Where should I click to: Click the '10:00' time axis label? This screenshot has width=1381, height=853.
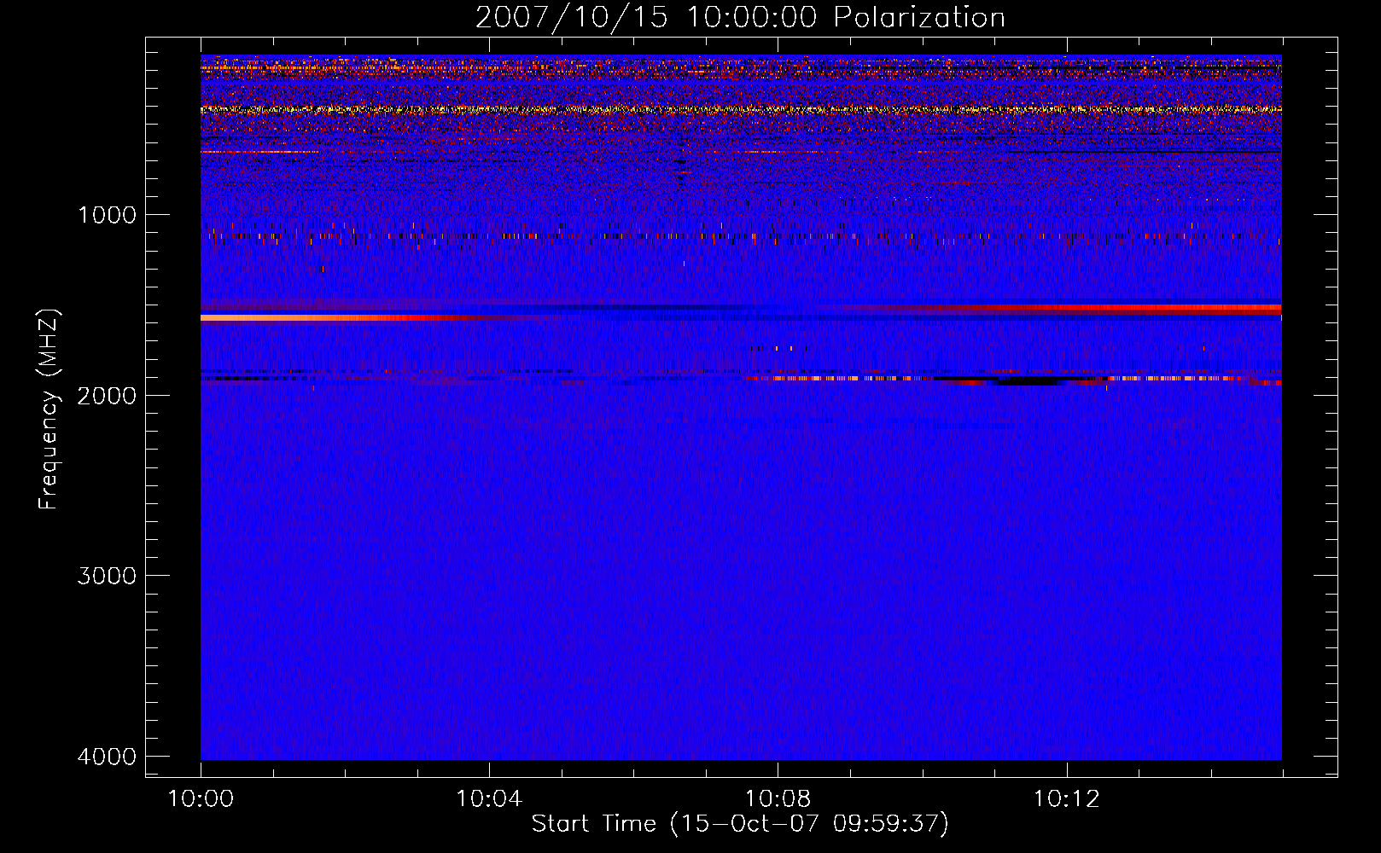(201, 799)
